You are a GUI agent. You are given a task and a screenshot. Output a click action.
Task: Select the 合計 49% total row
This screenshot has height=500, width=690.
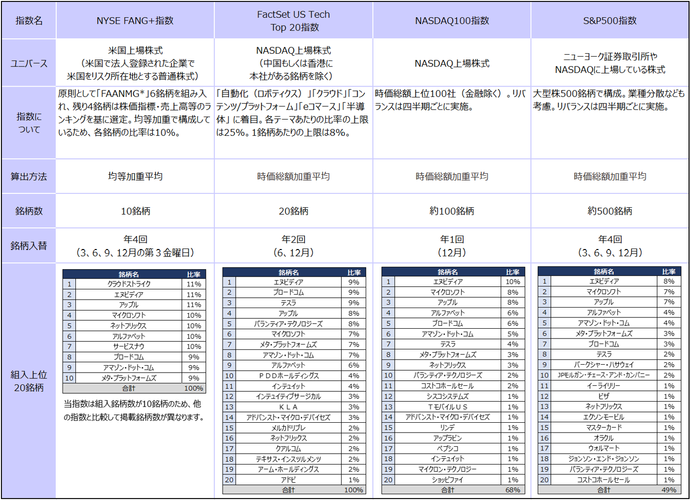pyautogui.click(x=609, y=490)
